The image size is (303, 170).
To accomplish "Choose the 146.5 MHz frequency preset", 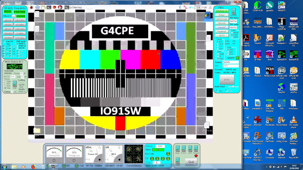I will (20, 20).
